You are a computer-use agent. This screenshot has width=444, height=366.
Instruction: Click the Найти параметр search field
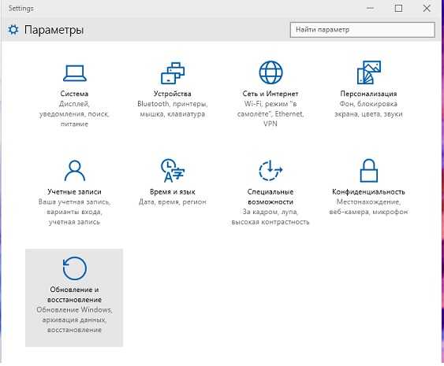pos(363,30)
